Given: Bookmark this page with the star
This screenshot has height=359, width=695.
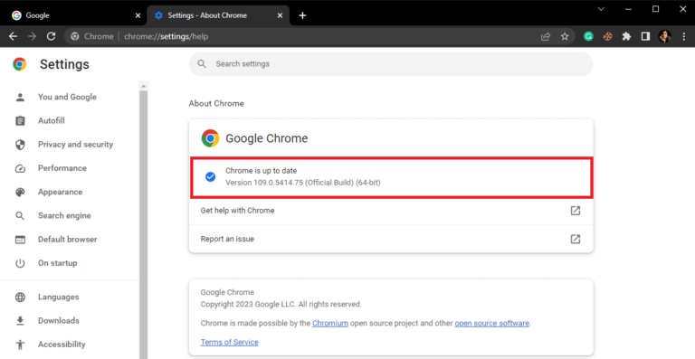Looking at the screenshot, I should pos(565,37).
